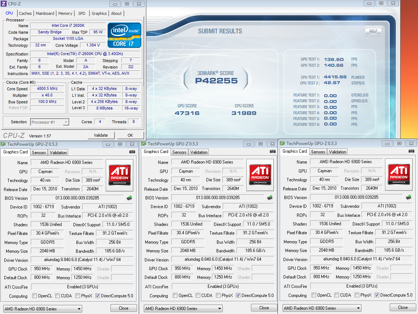The image size is (418, 314).
Task: Save BIOS using green chip icon in leftmost GPU-Z
Action: (x=129, y=198)
